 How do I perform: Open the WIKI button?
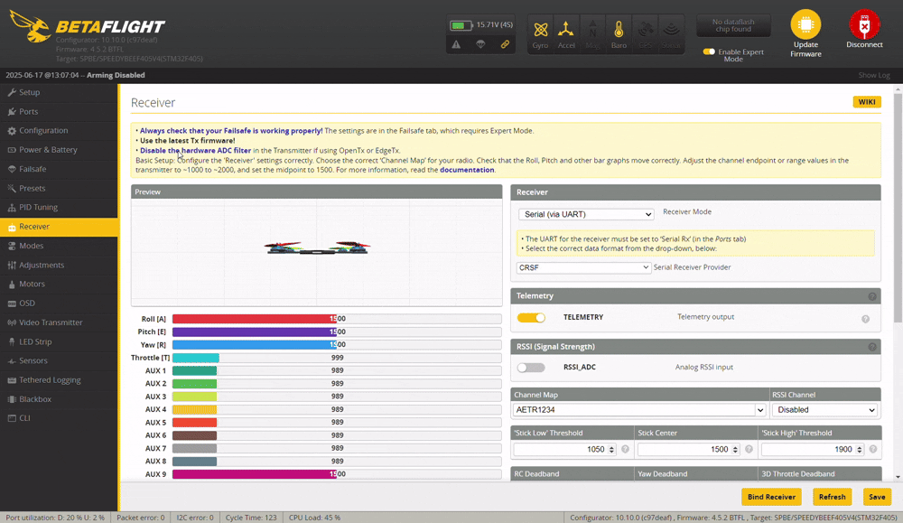pyautogui.click(x=867, y=102)
